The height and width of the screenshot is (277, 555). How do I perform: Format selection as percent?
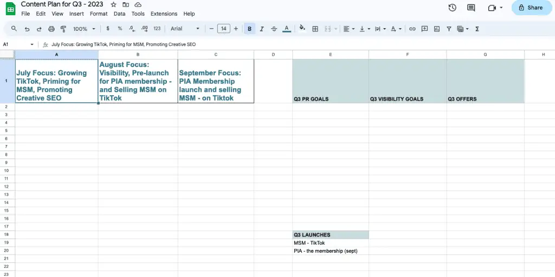120,29
